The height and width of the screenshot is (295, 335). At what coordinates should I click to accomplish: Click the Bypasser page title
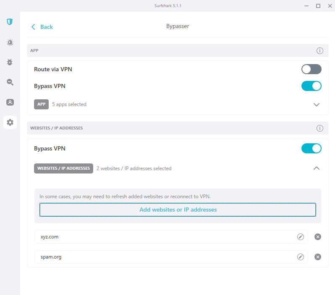coord(178,26)
